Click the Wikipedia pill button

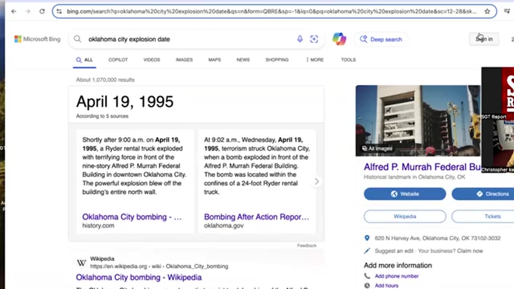(x=405, y=216)
